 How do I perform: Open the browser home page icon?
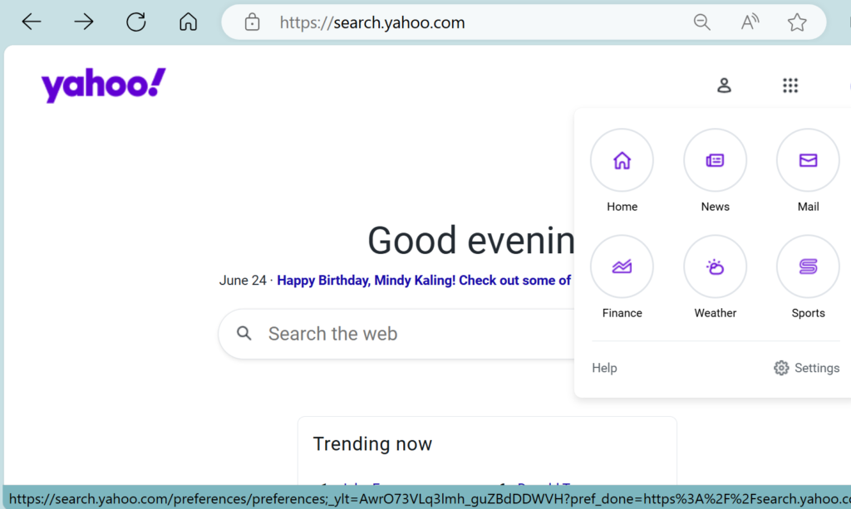189,22
